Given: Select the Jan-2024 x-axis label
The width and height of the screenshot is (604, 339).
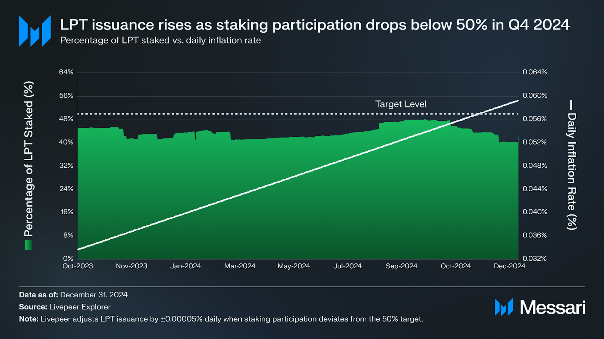Looking at the screenshot, I should point(186,266).
